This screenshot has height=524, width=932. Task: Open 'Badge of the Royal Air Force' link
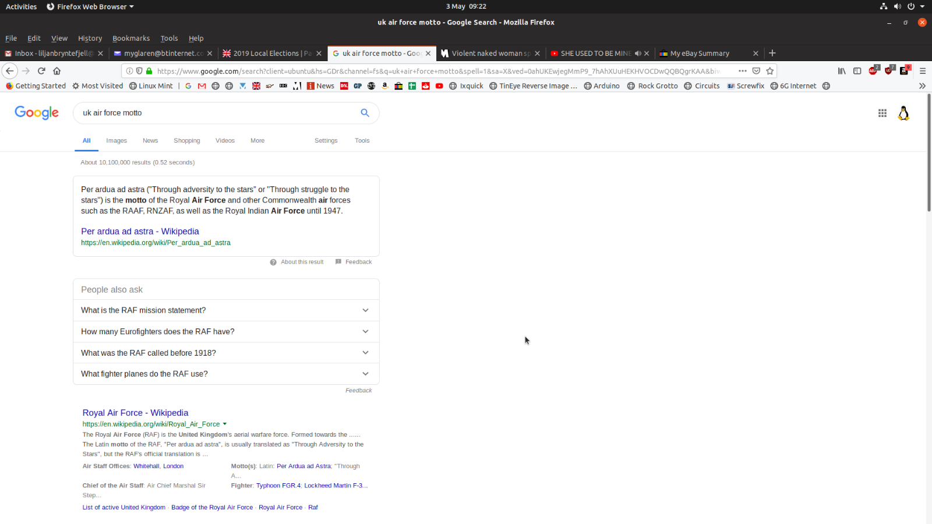pos(212,508)
